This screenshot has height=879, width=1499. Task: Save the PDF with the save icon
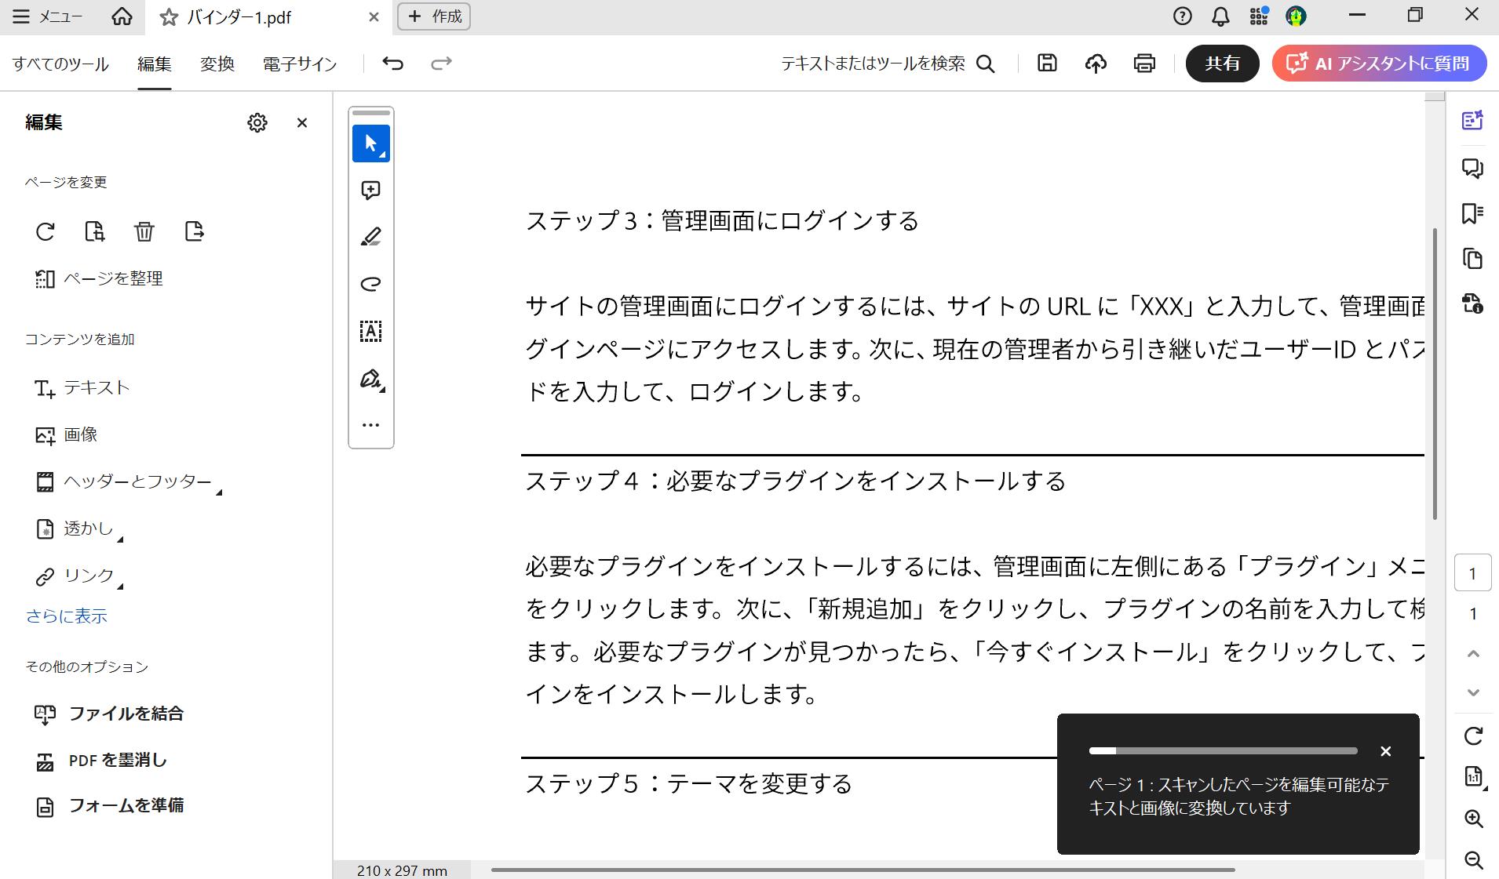(x=1048, y=64)
